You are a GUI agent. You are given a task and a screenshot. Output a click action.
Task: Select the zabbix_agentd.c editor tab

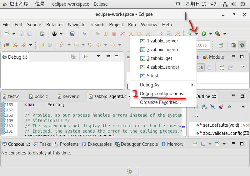[108, 96]
